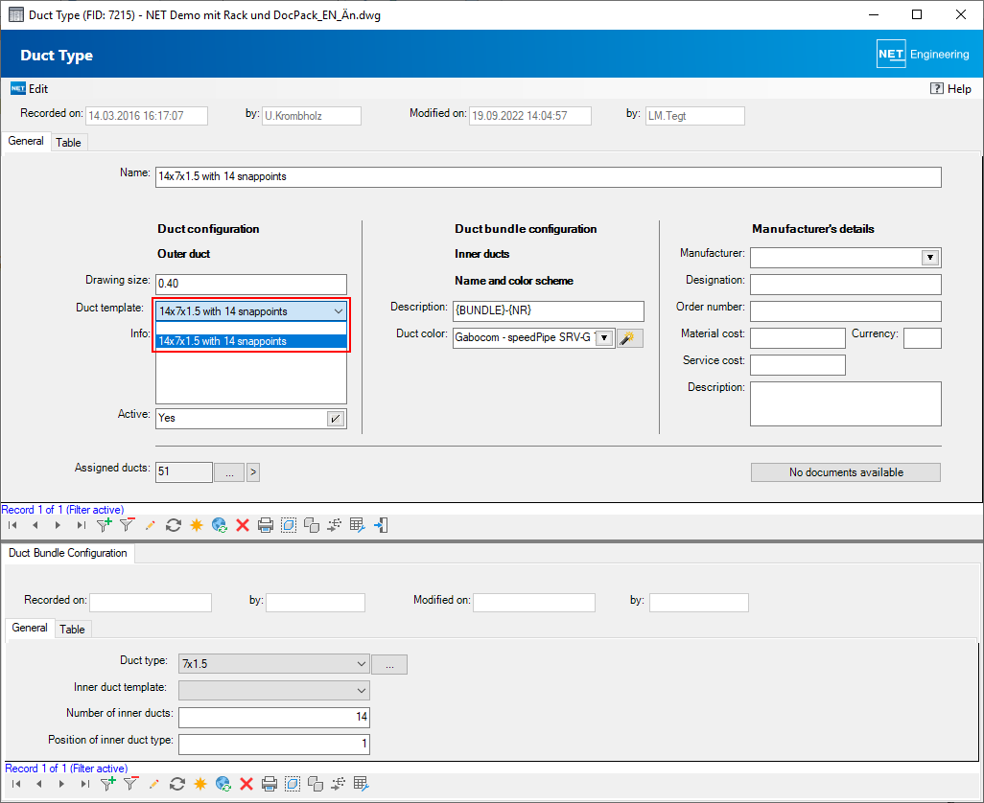This screenshot has width=984, height=803.
Task: Open the Edit menu
Action: tap(30, 89)
